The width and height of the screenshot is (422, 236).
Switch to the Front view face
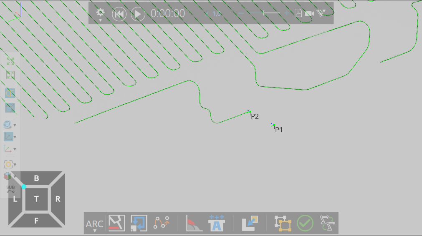36,221
